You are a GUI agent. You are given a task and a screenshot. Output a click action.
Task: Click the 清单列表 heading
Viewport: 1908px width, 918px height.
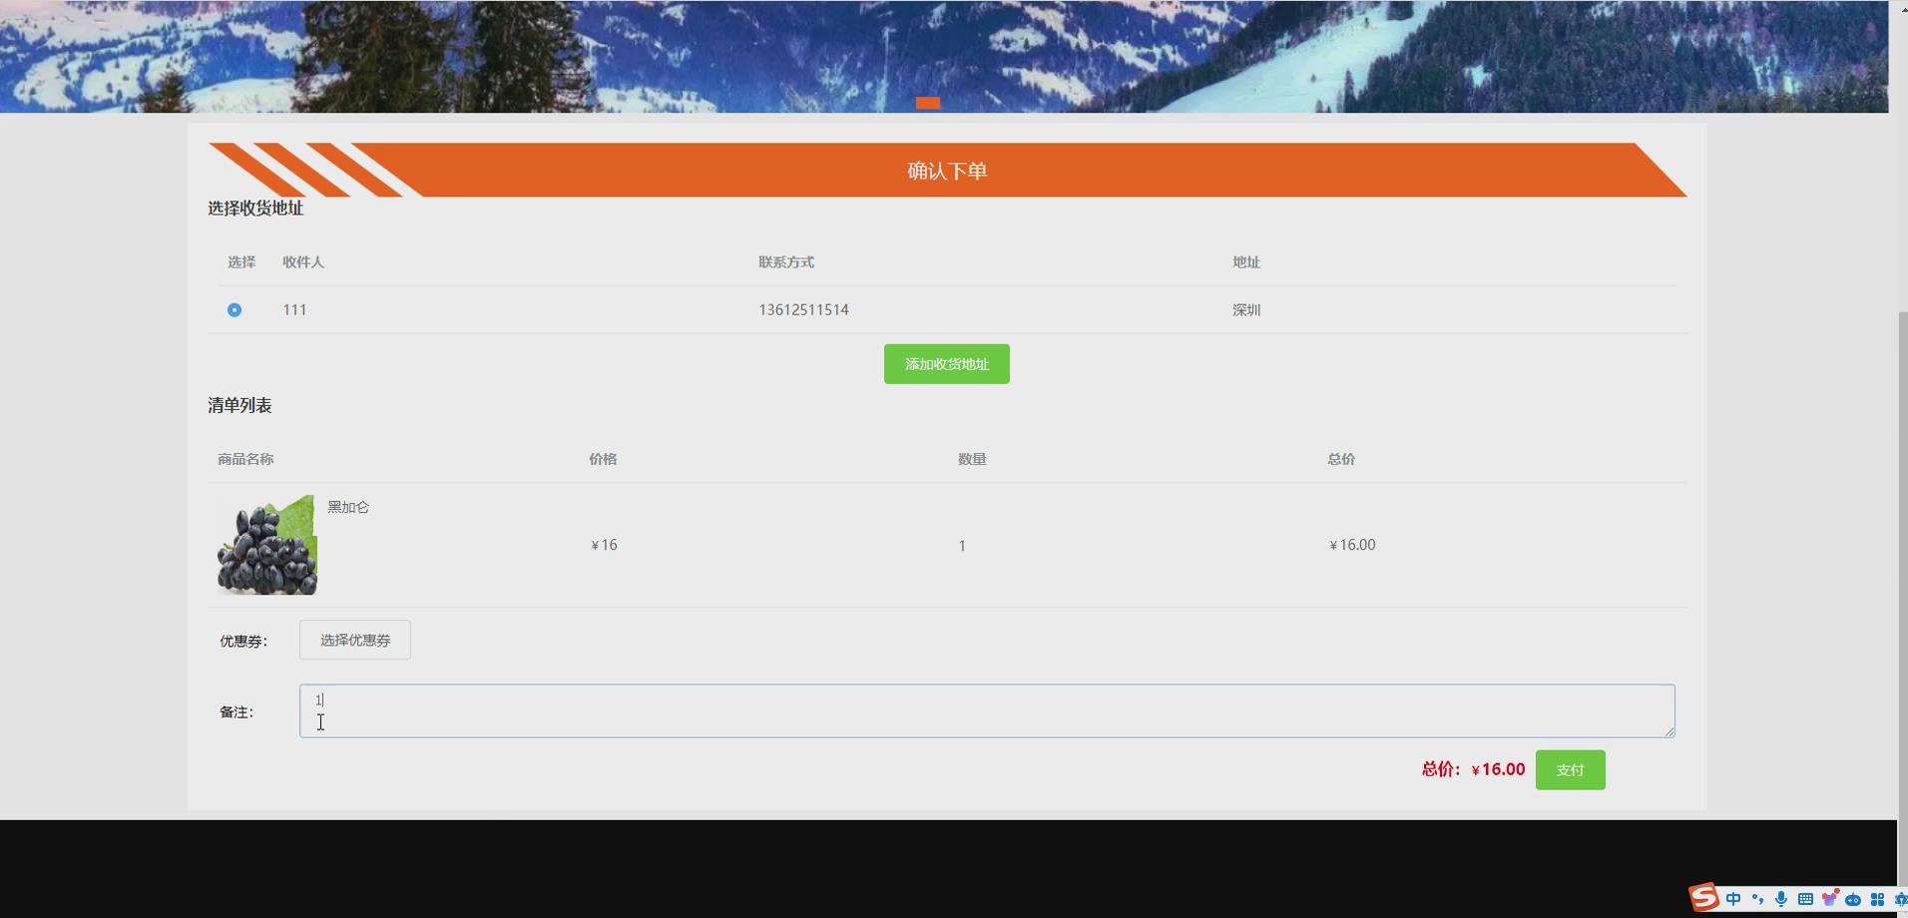pos(239,406)
